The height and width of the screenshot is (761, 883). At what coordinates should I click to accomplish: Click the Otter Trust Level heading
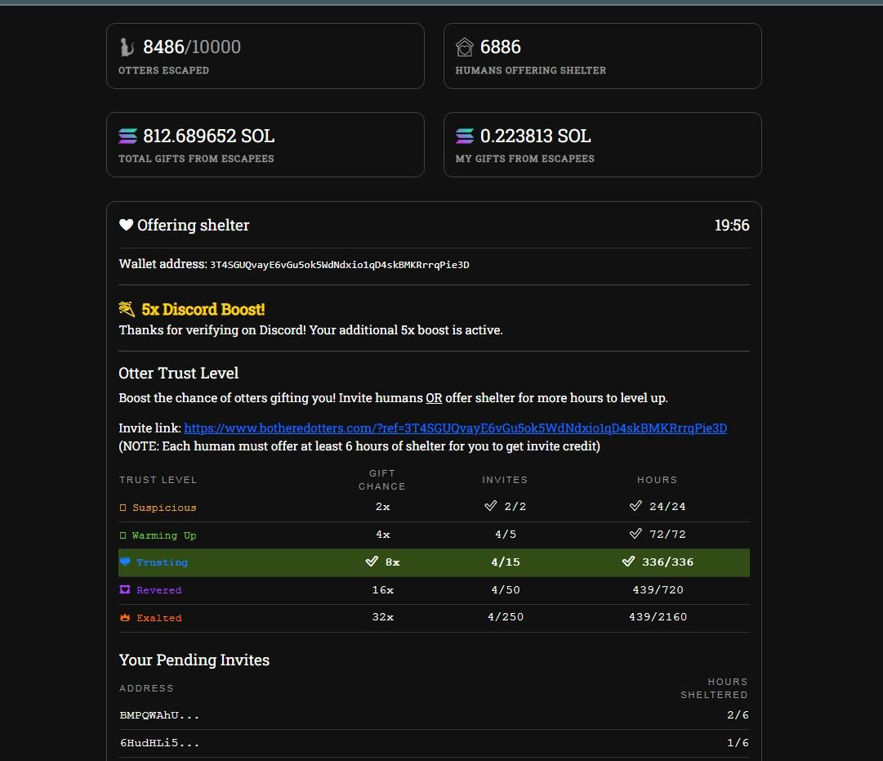coord(179,374)
